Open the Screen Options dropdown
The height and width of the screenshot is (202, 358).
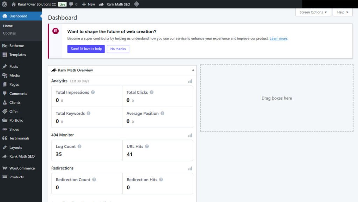pos(313,12)
